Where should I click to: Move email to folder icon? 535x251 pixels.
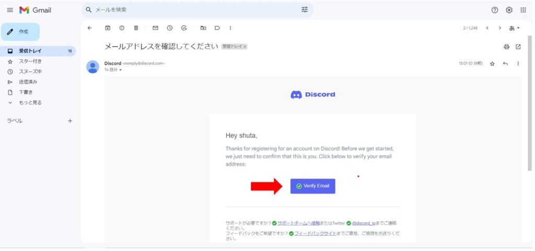(x=203, y=28)
